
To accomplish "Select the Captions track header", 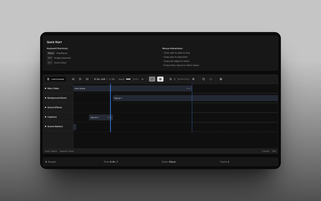I will point(58,117).
